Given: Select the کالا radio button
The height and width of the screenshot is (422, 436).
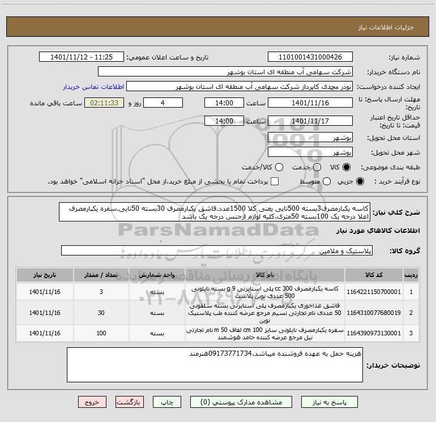Looking at the screenshot, I should (347, 167).
